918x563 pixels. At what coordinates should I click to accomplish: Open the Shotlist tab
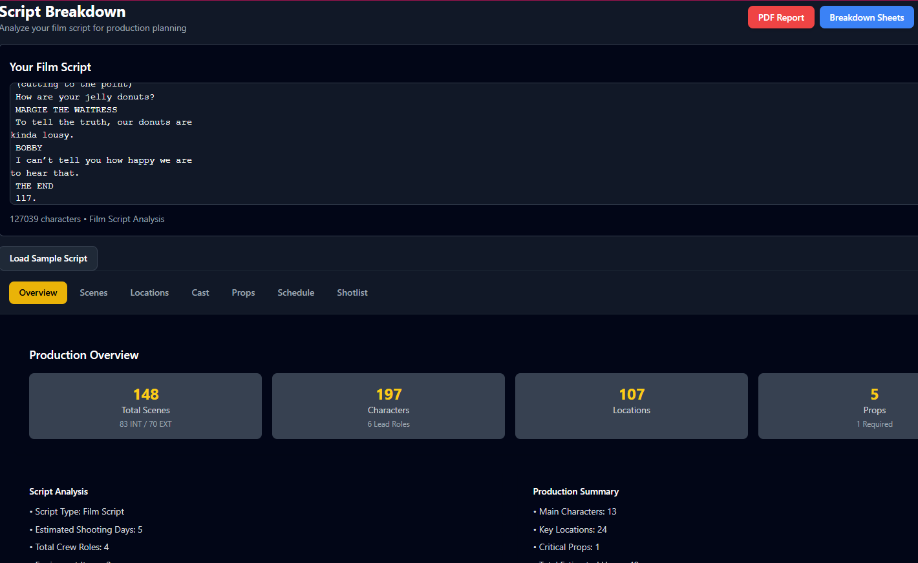[x=352, y=292]
